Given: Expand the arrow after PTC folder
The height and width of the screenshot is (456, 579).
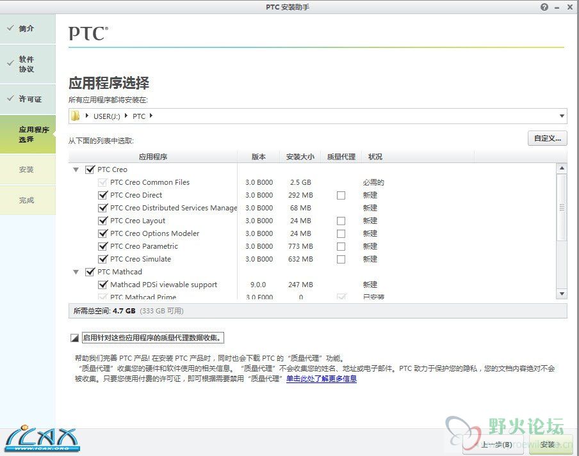Looking at the screenshot, I should pos(151,116).
